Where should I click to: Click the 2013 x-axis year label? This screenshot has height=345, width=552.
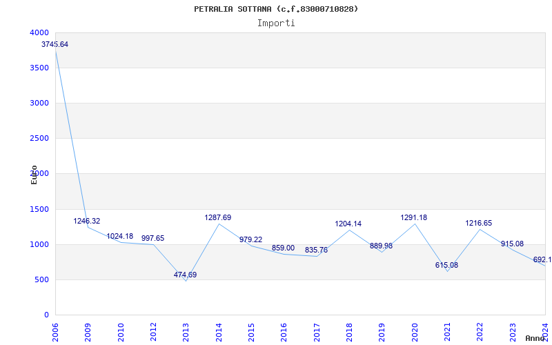click(186, 333)
